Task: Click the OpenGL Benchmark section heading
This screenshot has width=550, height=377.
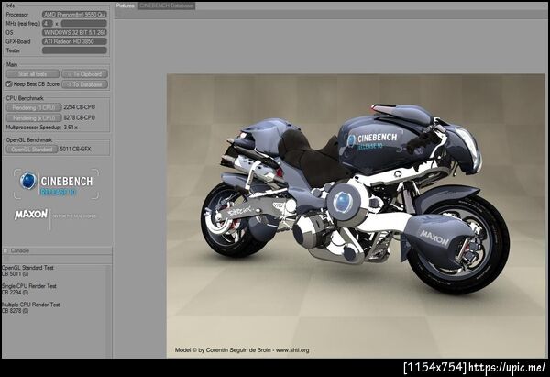Action: click(x=29, y=139)
